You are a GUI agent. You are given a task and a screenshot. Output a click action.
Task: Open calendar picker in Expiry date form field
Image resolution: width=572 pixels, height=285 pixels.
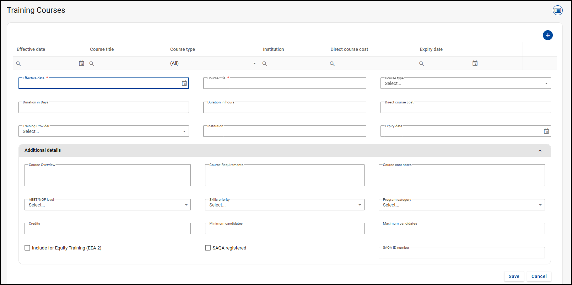click(x=546, y=131)
